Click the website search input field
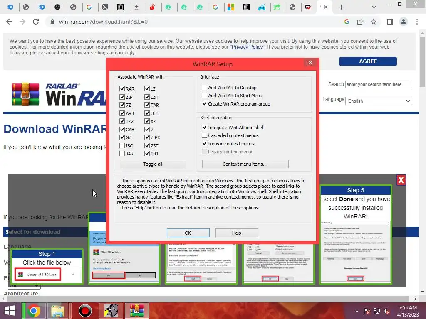Screen dimensions: 426x319 tap(379, 84)
